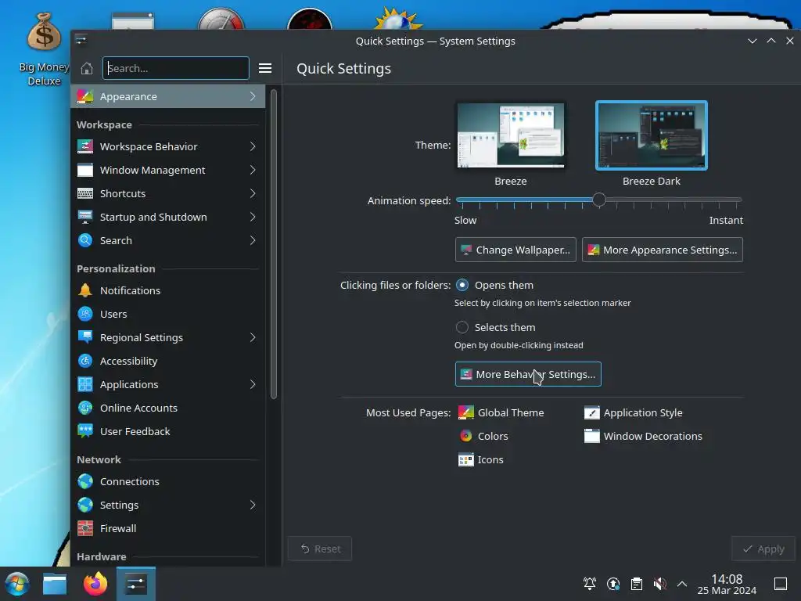Click the Firewall brick icon
Viewport: 801px width, 601px height.
coord(84,529)
